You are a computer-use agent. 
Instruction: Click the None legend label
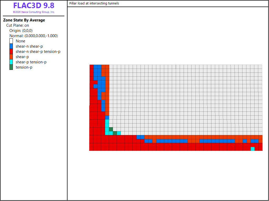coord(20,41)
